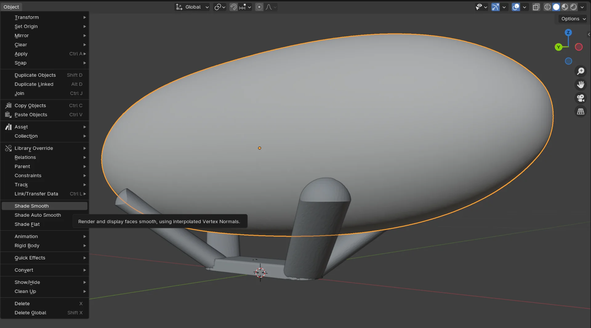This screenshot has width=591, height=328.
Task: Expand sidebar with small arrow tab
Action: tap(589, 34)
